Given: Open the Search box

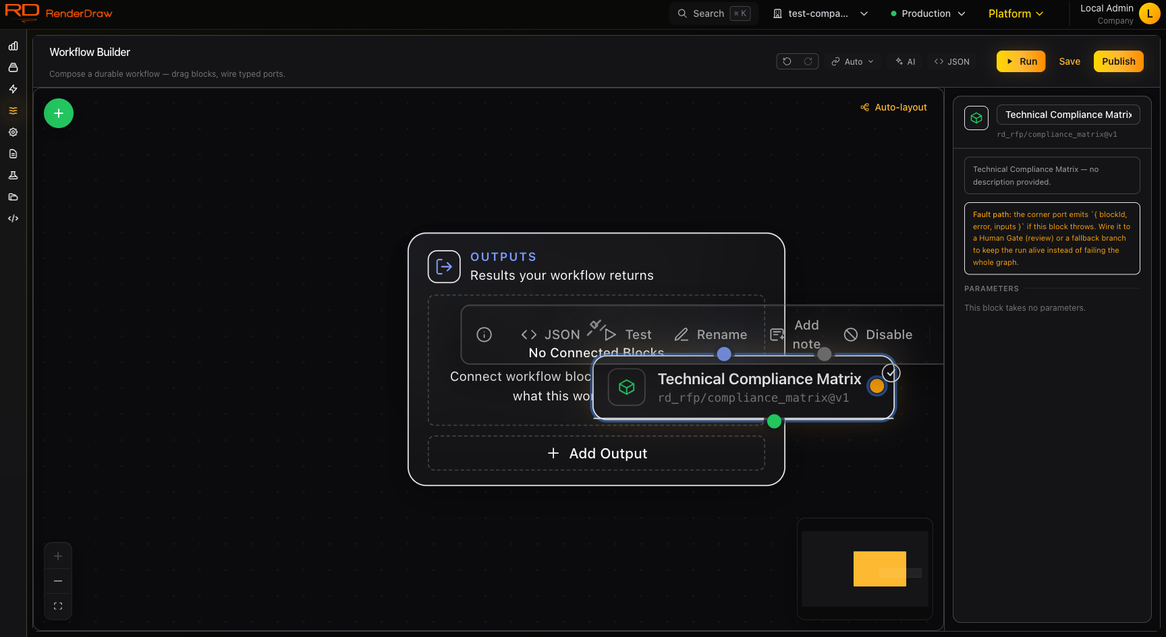Looking at the screenshot, I should 714,13.
